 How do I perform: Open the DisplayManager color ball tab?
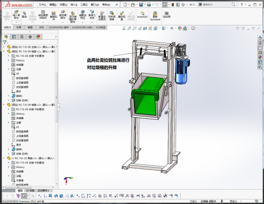point(38,37)
